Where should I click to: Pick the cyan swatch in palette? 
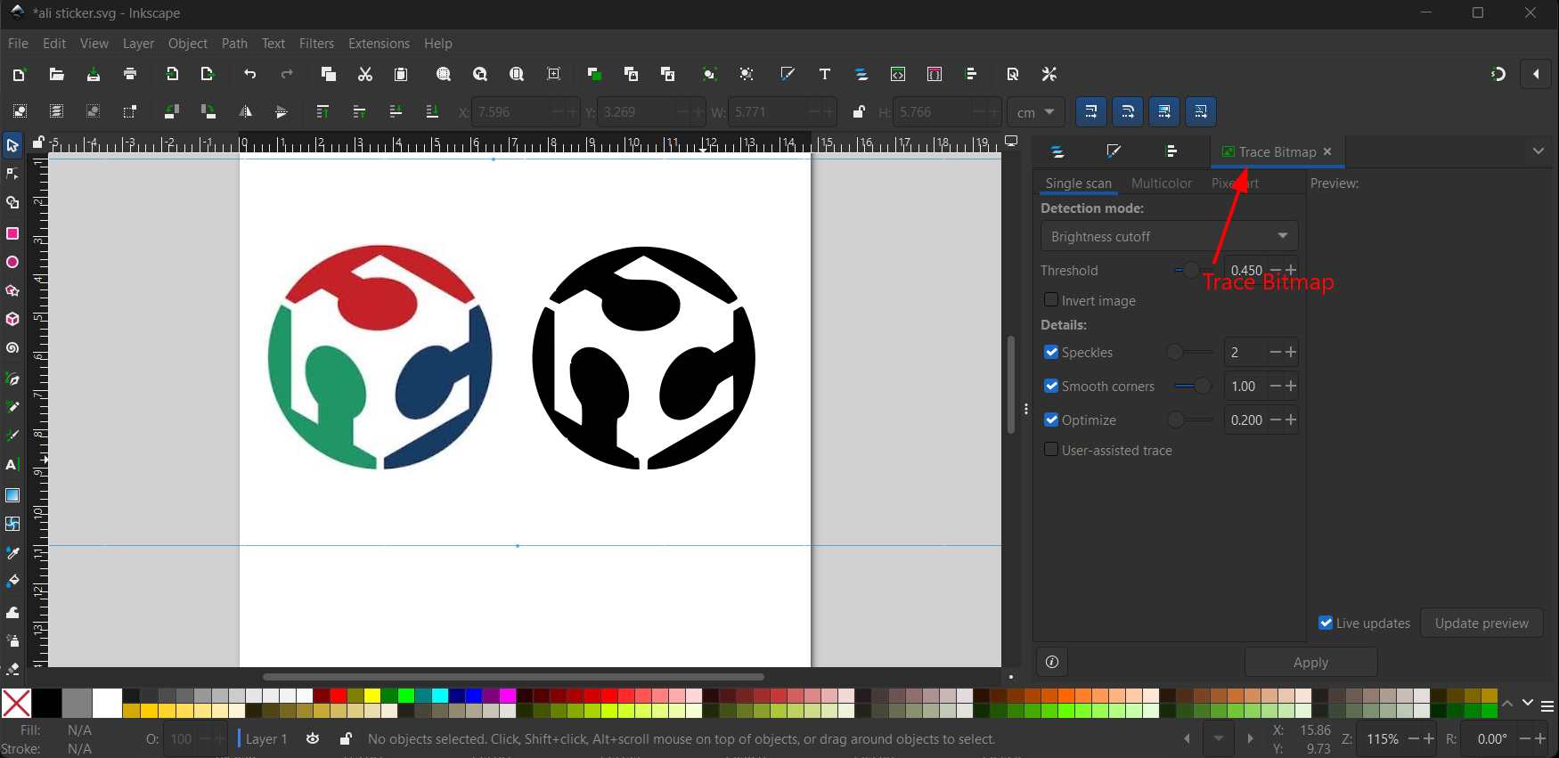click(440, 696)
